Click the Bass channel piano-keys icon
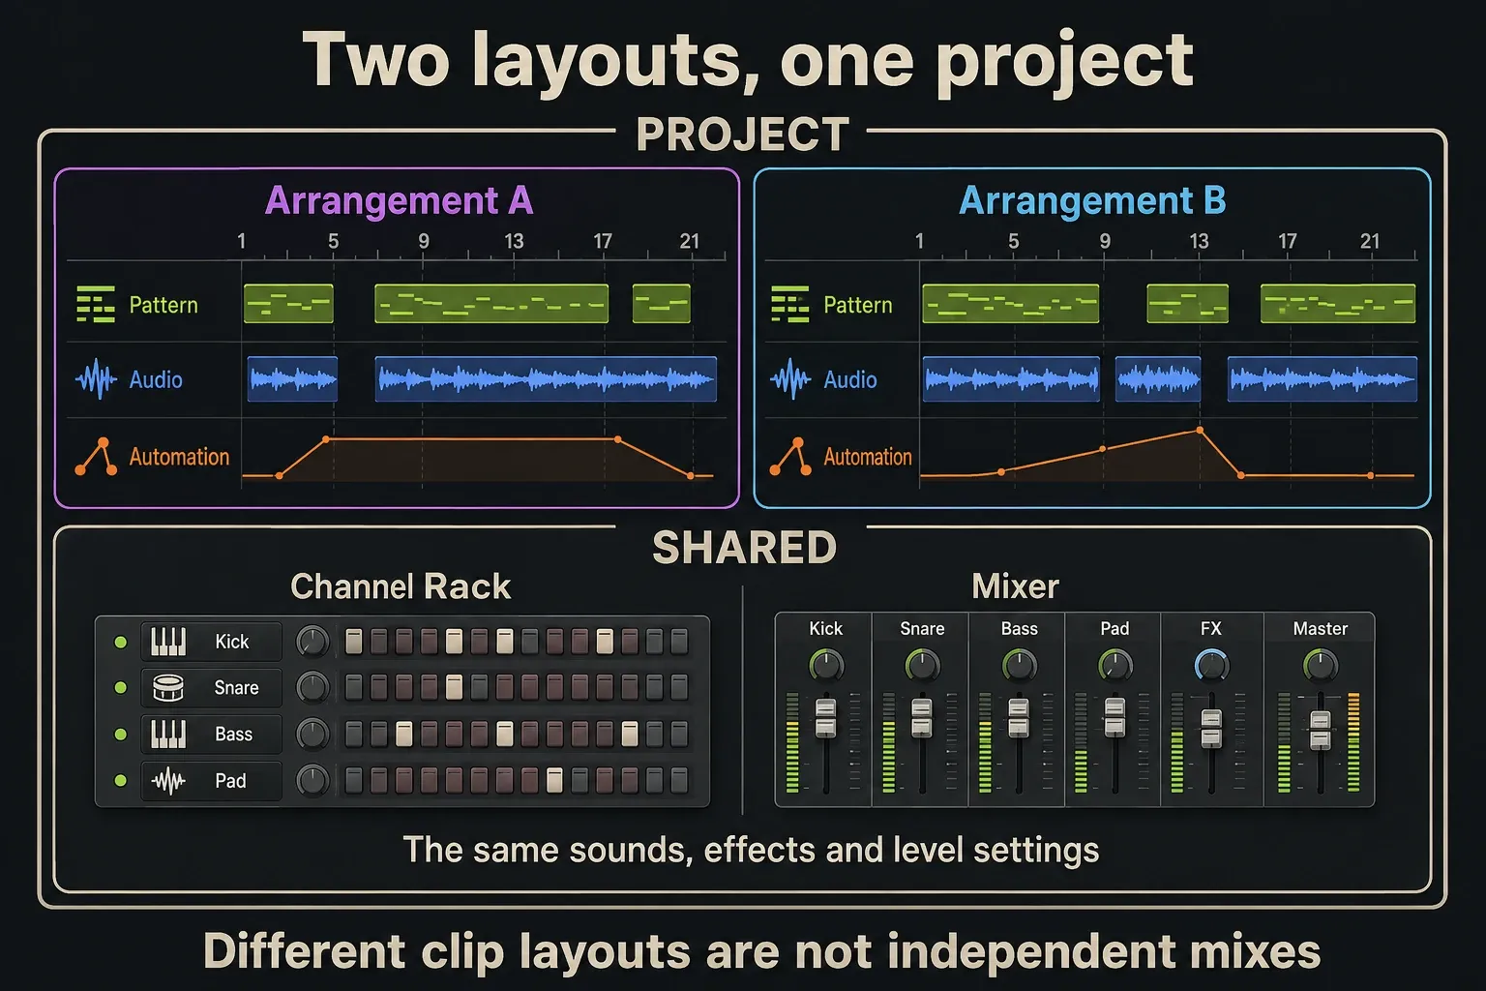 (x=168, y=735)
